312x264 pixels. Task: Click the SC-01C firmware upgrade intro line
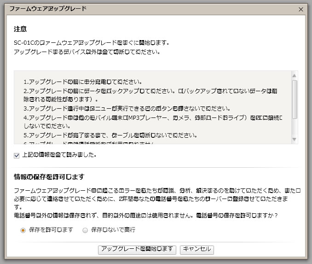pos(92,42)
